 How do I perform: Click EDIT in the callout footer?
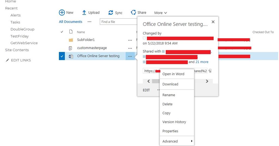coord(146,90)
